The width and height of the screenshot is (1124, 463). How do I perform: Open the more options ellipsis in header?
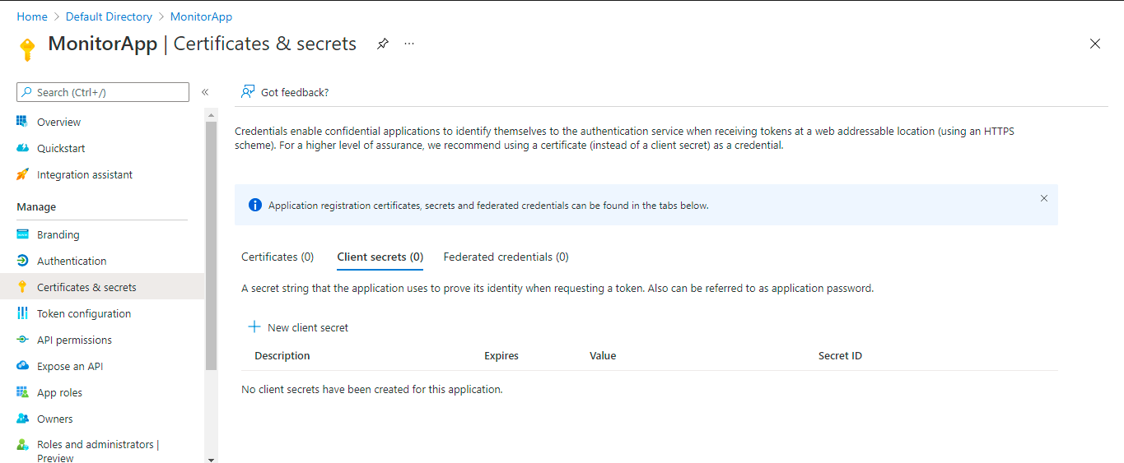point(409,44)
